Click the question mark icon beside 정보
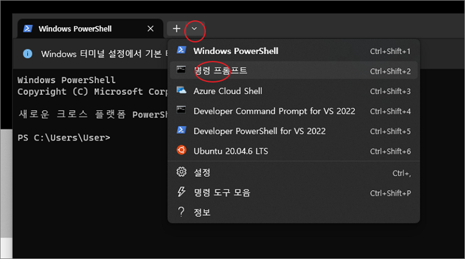 point(181,212)
